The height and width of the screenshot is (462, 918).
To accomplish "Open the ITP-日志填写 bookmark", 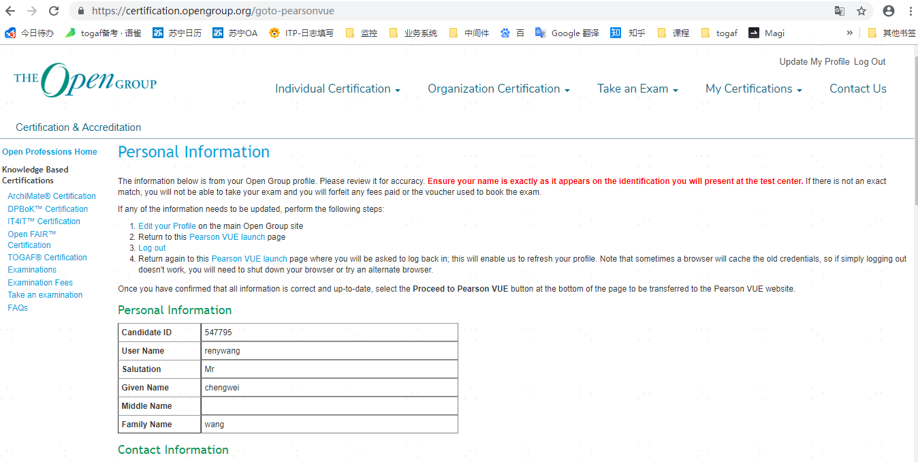I will 301,33.
